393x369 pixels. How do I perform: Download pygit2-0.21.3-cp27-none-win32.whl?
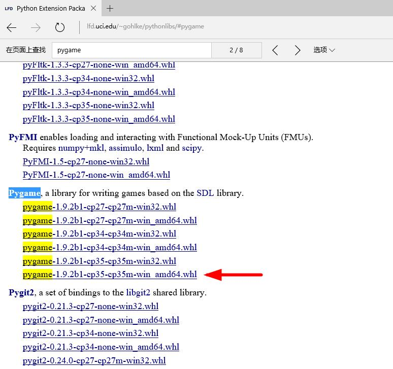tap(90, 307)
